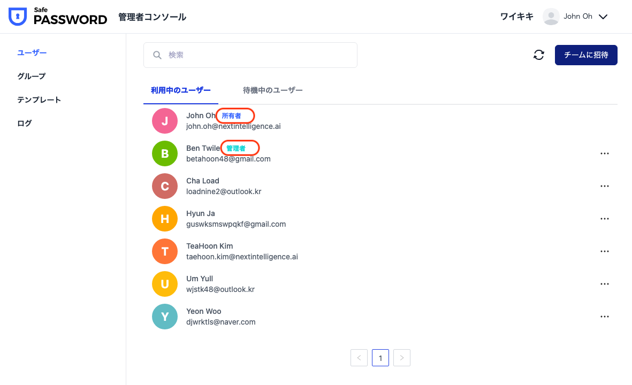The image size is (632, 385).
Task: Click the refresh user list icon
Action: point(539,55)
